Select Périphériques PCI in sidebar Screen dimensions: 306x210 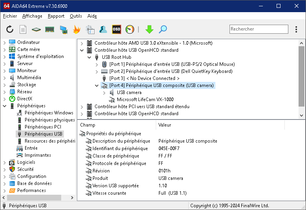click(43, 127)
